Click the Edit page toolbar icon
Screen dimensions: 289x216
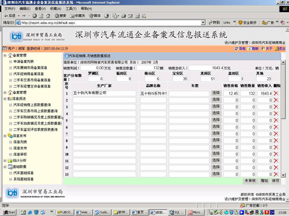click(x=131, y=16)
